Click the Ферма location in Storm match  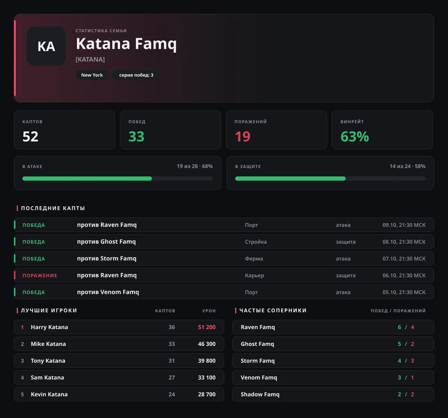coord(254,259)
